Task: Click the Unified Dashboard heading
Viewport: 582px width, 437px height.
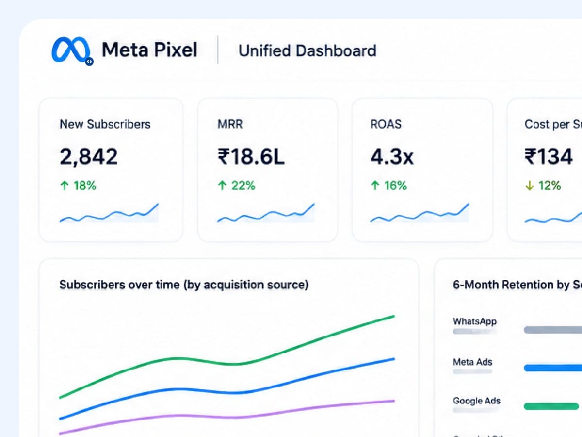Action: pos(307,50)
